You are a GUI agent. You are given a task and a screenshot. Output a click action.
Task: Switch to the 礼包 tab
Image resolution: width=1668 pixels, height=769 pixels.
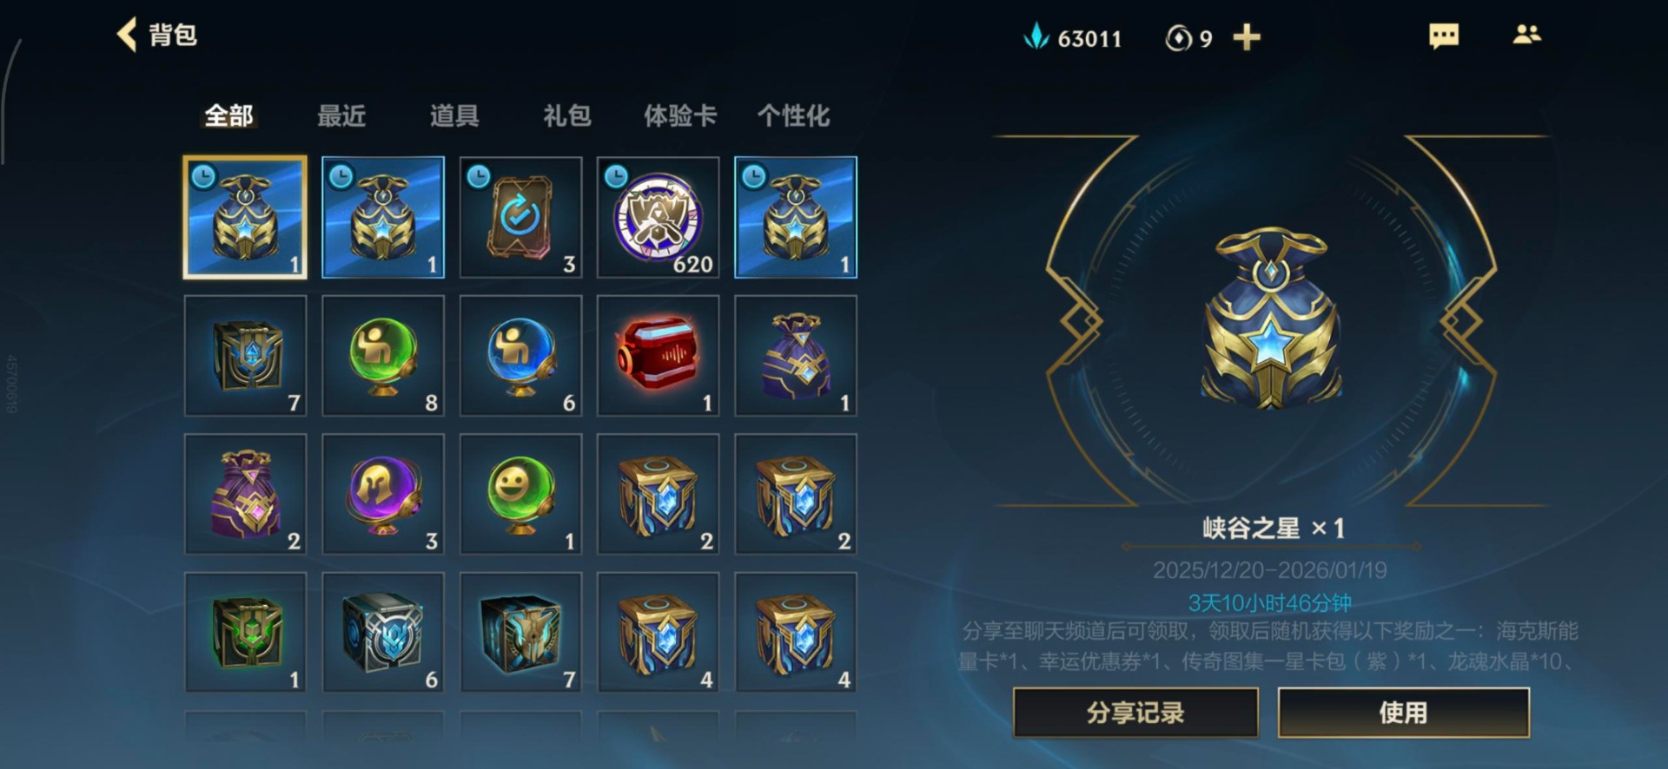[x=566, y=115]
